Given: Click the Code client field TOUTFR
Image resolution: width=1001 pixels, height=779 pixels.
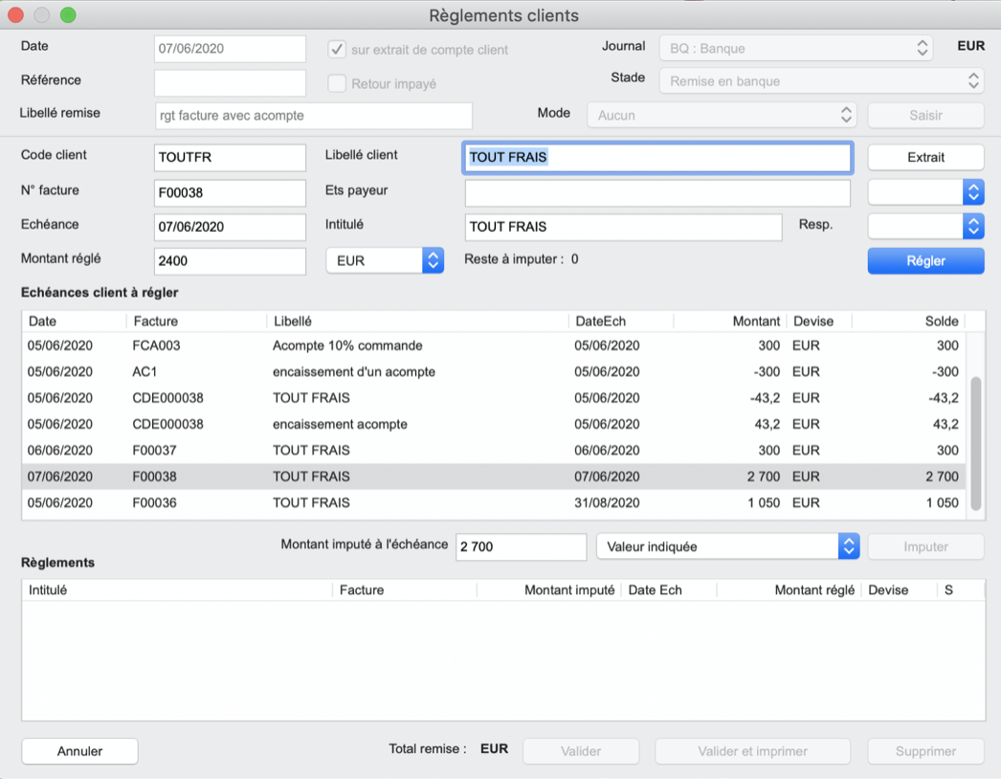Looking at the screenshot, I should pyautogui.click(x=230, y=157).
